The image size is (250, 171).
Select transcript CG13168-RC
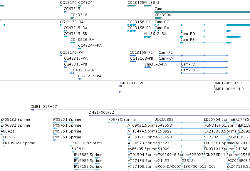(139, 22)
